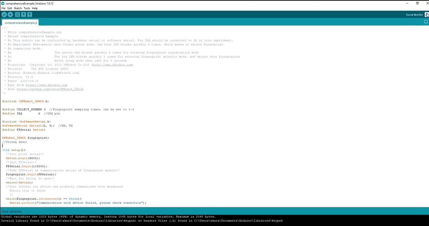Click the github.com DFRobot_ID809 url link
Image resolution: width=429 pixels, height=226 pixels.
point(50,89)
